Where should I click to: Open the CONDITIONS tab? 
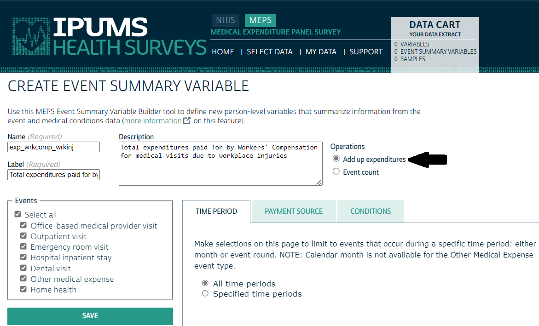371,211
